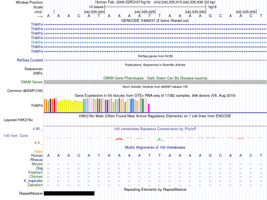
Task: Click the Layered H3K27Ac track label
Action: click(x=18, y=120)
